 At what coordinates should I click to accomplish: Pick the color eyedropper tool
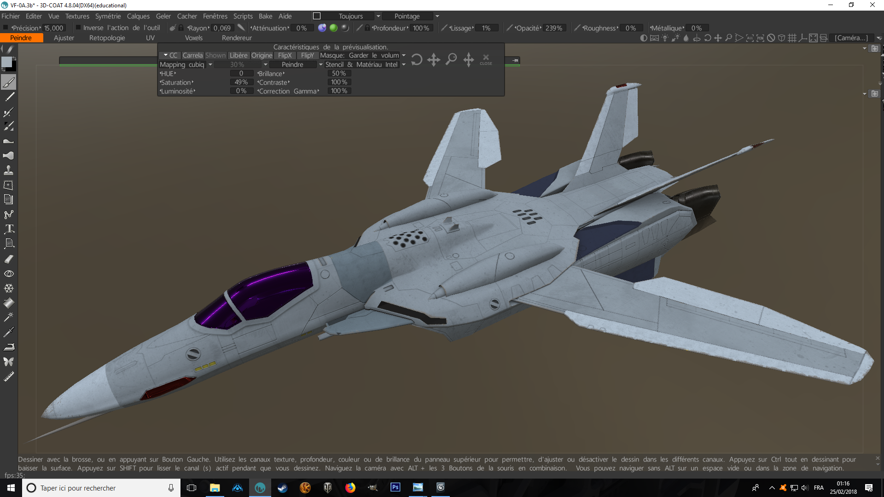click(x=9, y=332)
